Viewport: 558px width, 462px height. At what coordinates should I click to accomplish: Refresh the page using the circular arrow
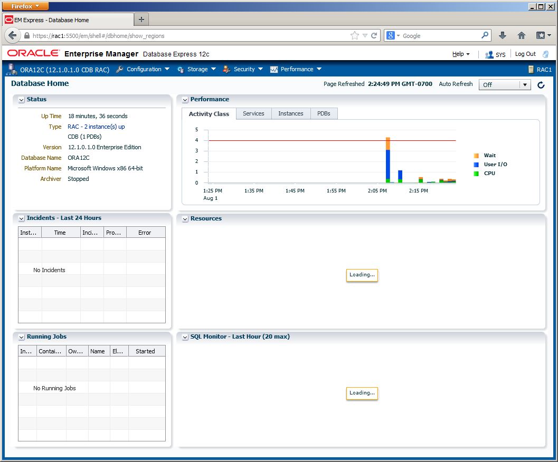(541, 85)
